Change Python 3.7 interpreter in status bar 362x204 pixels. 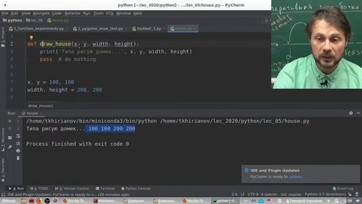tap(325, 194)
